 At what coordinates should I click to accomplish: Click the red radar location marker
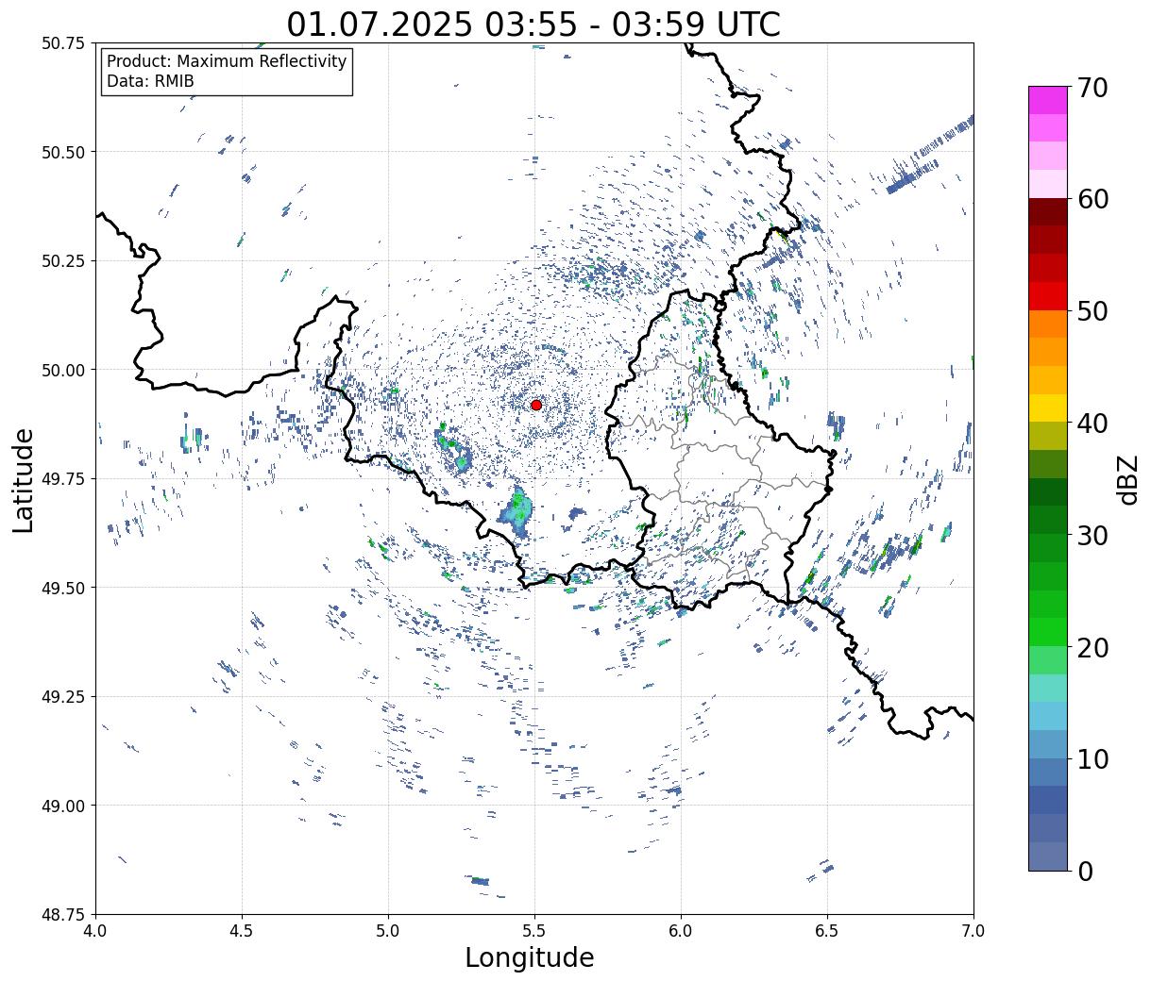[x=535, y=405]
